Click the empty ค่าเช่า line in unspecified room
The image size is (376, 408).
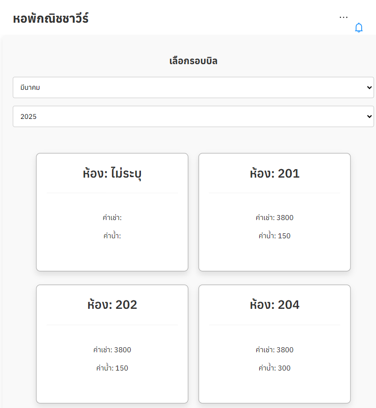pos(112,218)
